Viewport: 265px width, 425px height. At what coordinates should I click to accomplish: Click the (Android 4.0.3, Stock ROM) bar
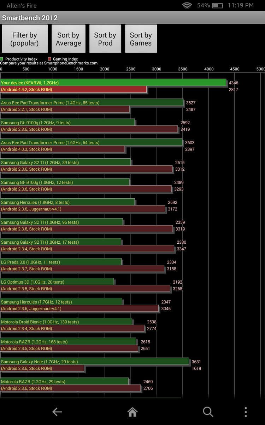coord(63,149)
